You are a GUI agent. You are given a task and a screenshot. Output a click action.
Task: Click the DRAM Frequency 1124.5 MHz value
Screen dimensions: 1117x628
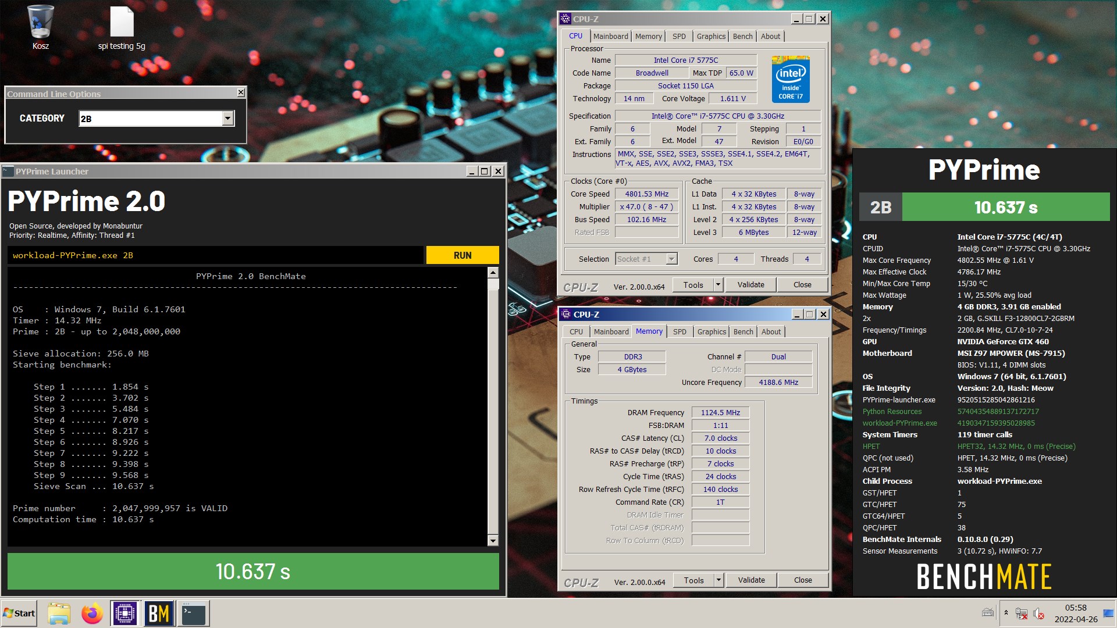coord(720,413)
